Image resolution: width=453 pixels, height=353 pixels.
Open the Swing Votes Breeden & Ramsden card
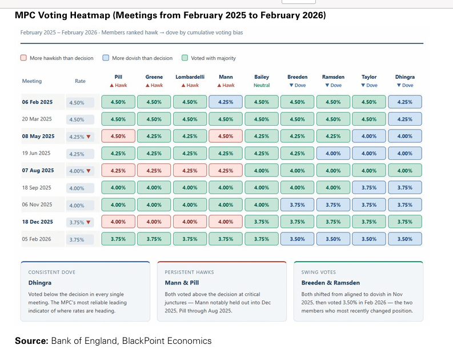click(x=358, y=291)
